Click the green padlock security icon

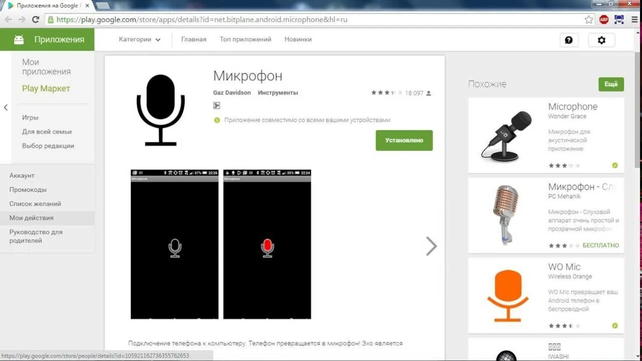point(50,20)
